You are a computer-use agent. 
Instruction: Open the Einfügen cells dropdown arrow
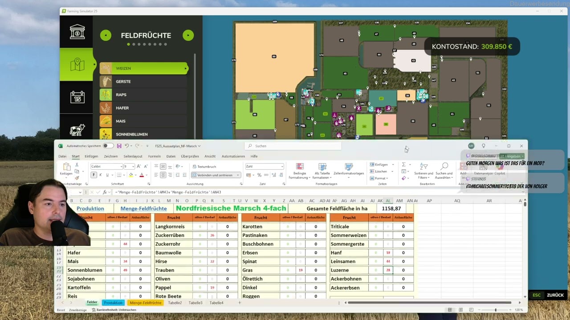point(393,164)
